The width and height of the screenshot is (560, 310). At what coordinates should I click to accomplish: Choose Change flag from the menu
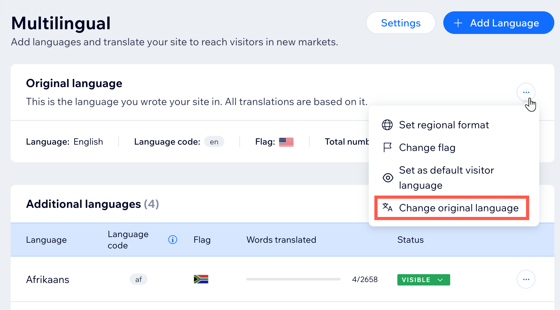427,147
